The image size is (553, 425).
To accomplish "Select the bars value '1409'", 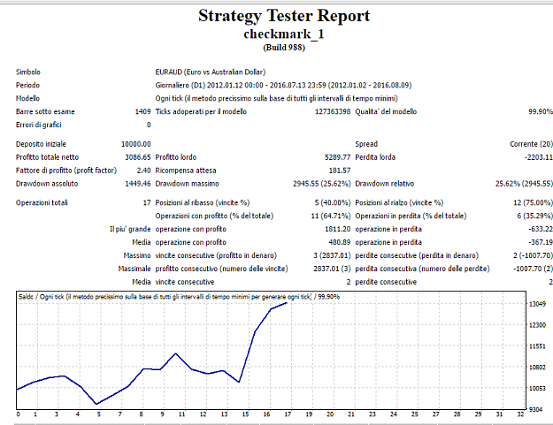I will coord(142,111).
